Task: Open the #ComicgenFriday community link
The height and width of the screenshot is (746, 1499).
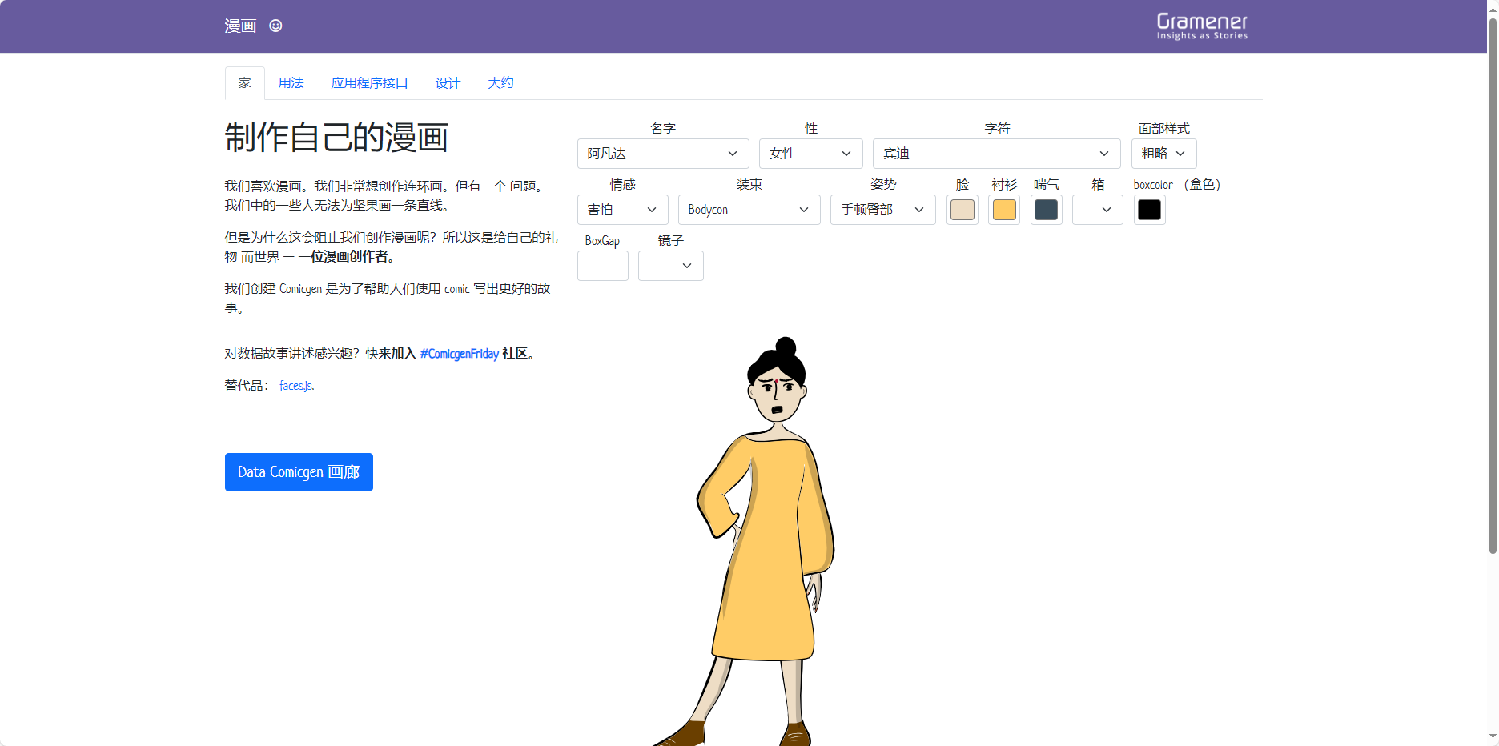Action: click(459, 354)
